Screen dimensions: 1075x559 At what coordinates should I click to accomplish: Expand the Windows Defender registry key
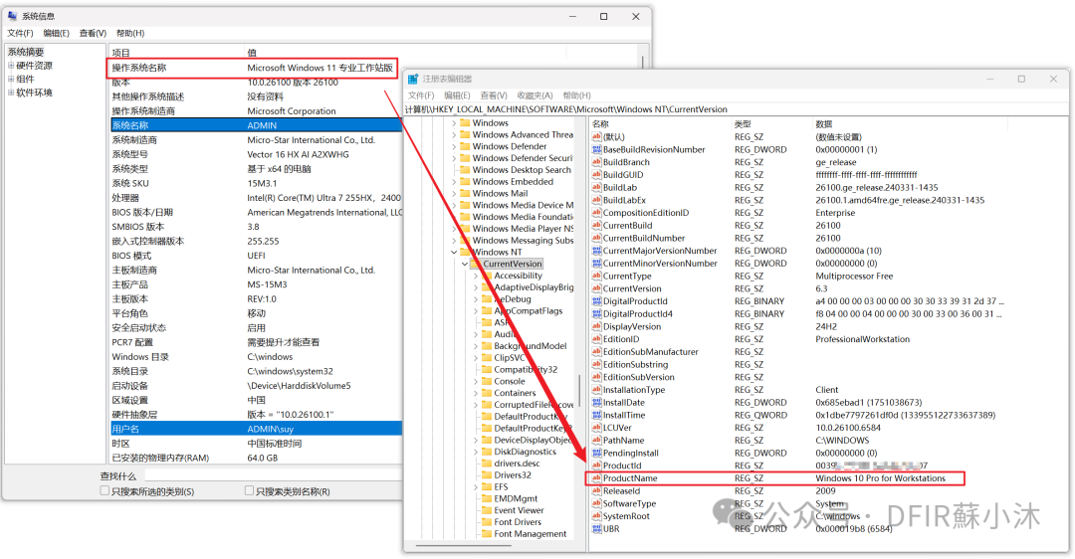point(454,146)
